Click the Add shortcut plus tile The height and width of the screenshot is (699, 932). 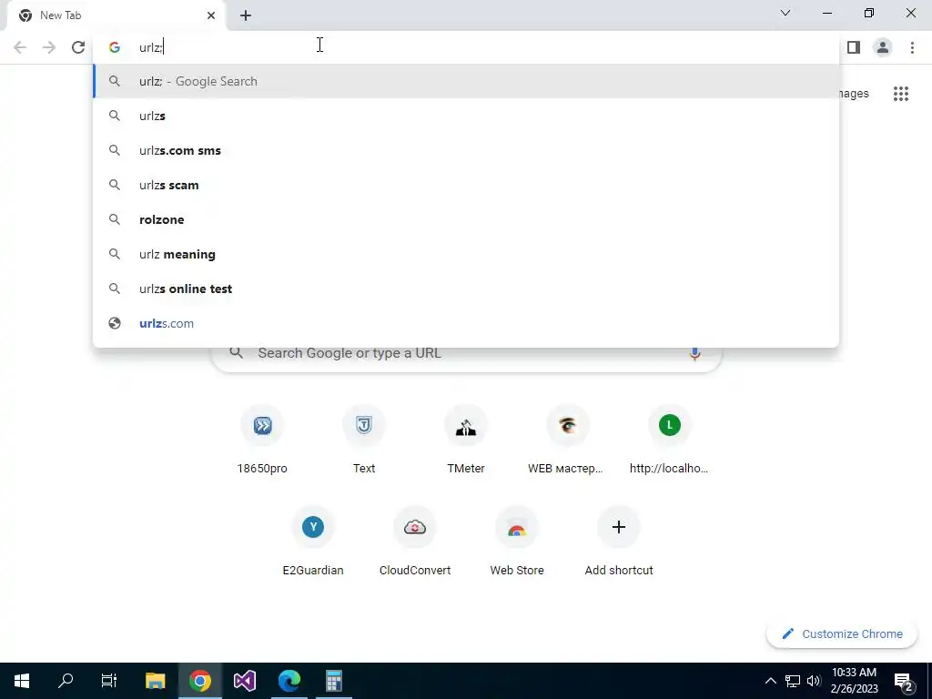point(619,542)
